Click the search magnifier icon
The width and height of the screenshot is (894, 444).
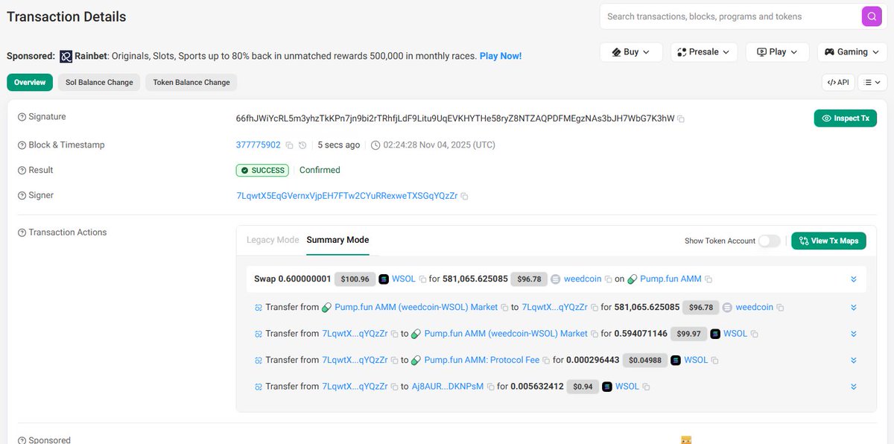click(x=871, y=16)
